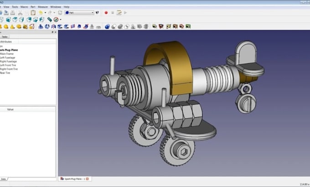Click the Redo arrow icon
This screenshot has width=310, height=187.
[x=50, y=13]
